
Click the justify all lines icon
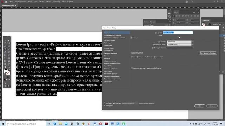click(191, 16)
